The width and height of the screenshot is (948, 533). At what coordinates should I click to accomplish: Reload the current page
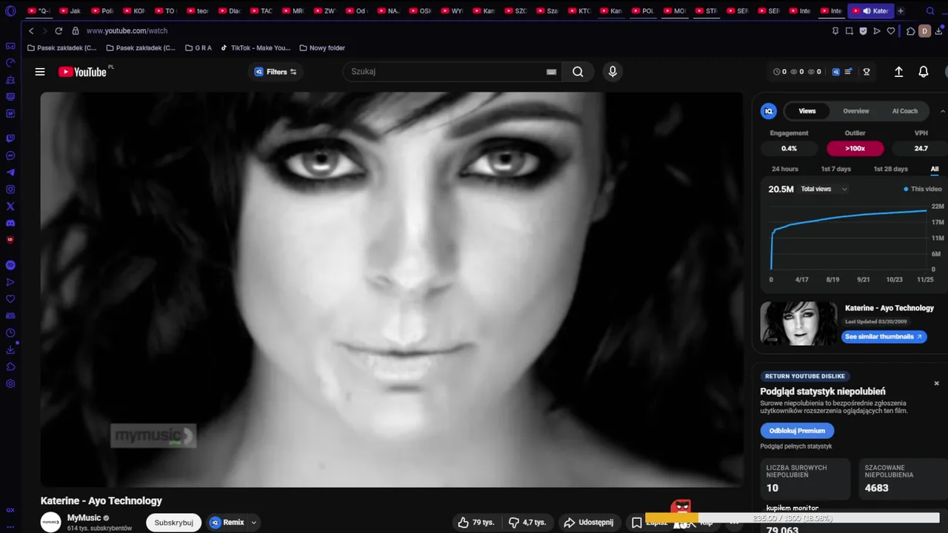59,31
